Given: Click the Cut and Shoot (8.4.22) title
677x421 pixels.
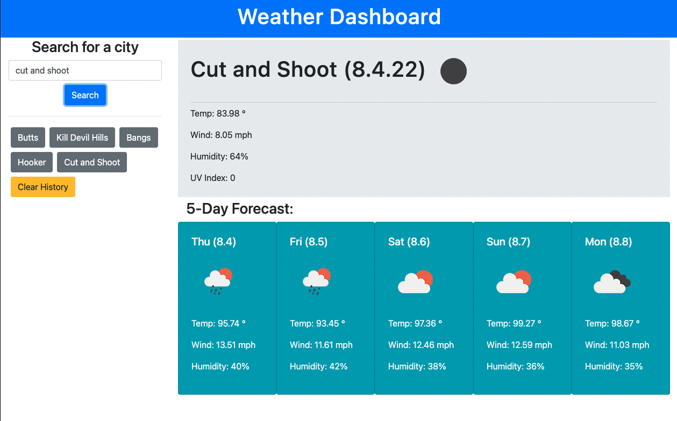Looking at the screenshot, I should 307,70.
